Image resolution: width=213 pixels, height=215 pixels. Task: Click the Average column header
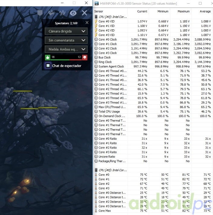pos(205,11)
